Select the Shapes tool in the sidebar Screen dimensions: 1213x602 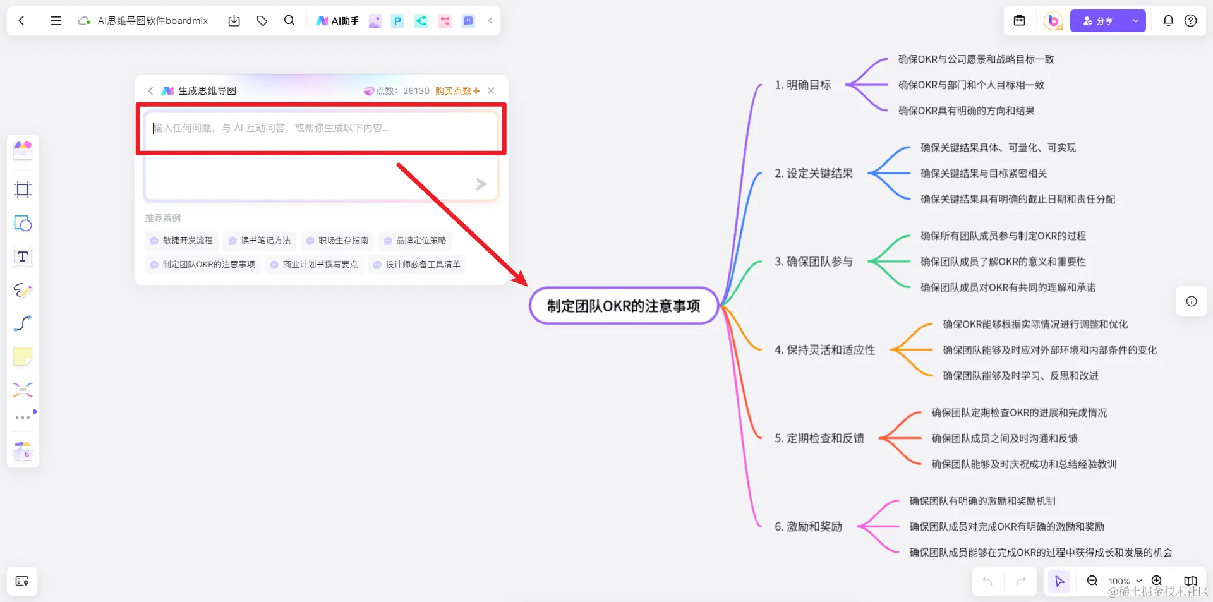pos(23,223)
